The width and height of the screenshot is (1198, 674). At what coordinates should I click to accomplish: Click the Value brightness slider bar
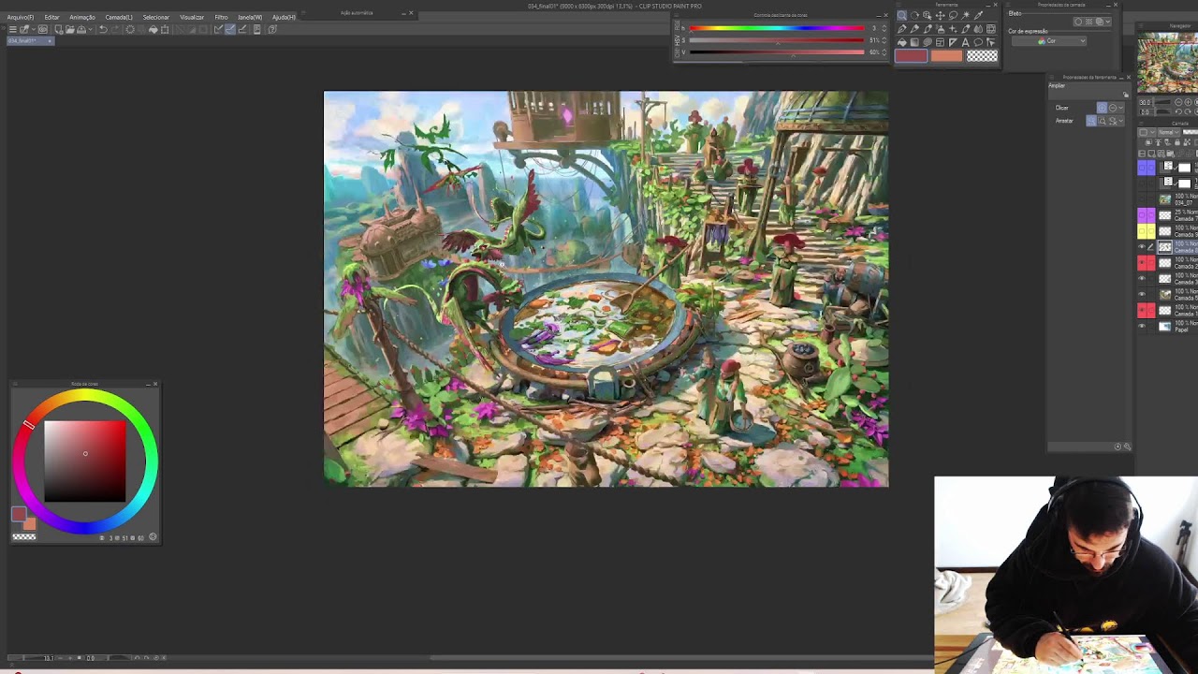point(777,51)
